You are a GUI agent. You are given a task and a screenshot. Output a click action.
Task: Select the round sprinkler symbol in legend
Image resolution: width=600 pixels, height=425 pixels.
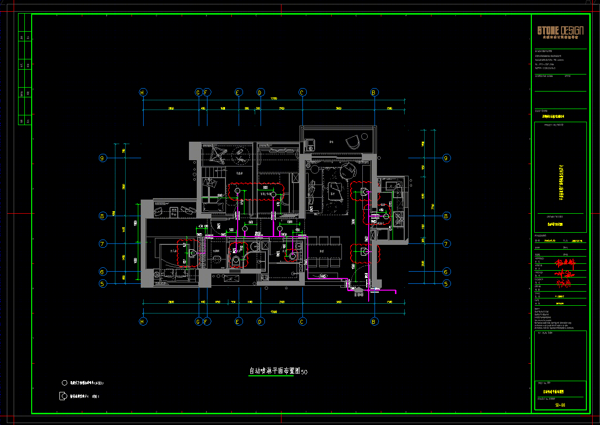[x=64, y=383]
